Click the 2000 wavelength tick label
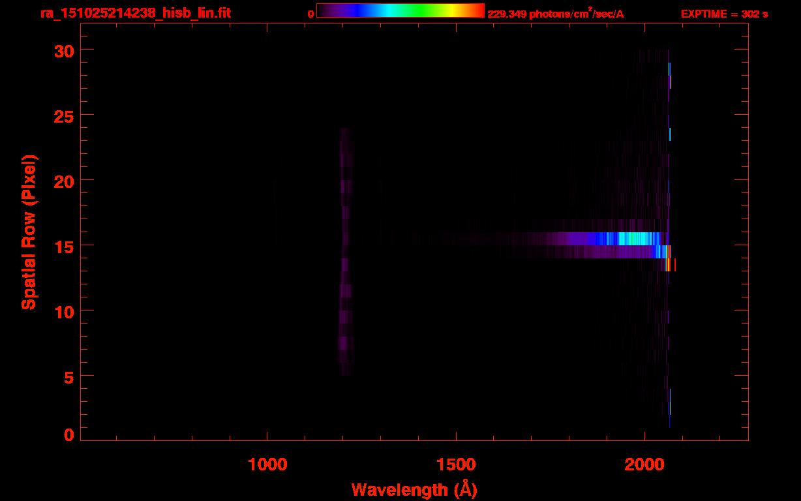This screenshot has width=801, height=501. pyautogui.click(x=644, y=464)
